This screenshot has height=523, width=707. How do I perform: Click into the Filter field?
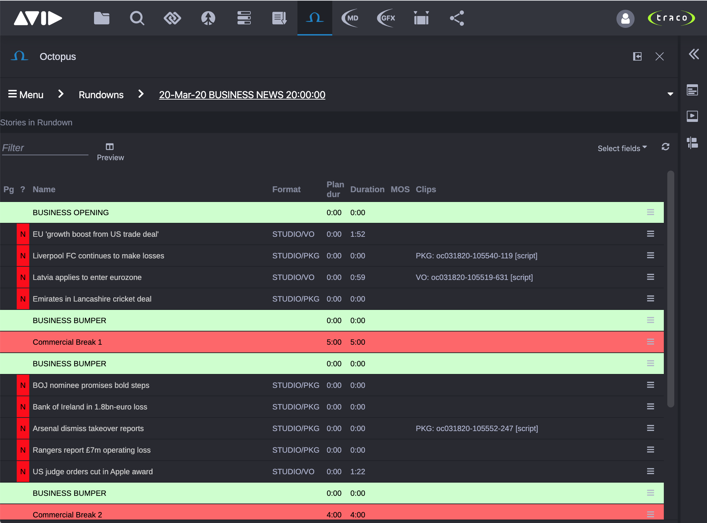point(45,148)
